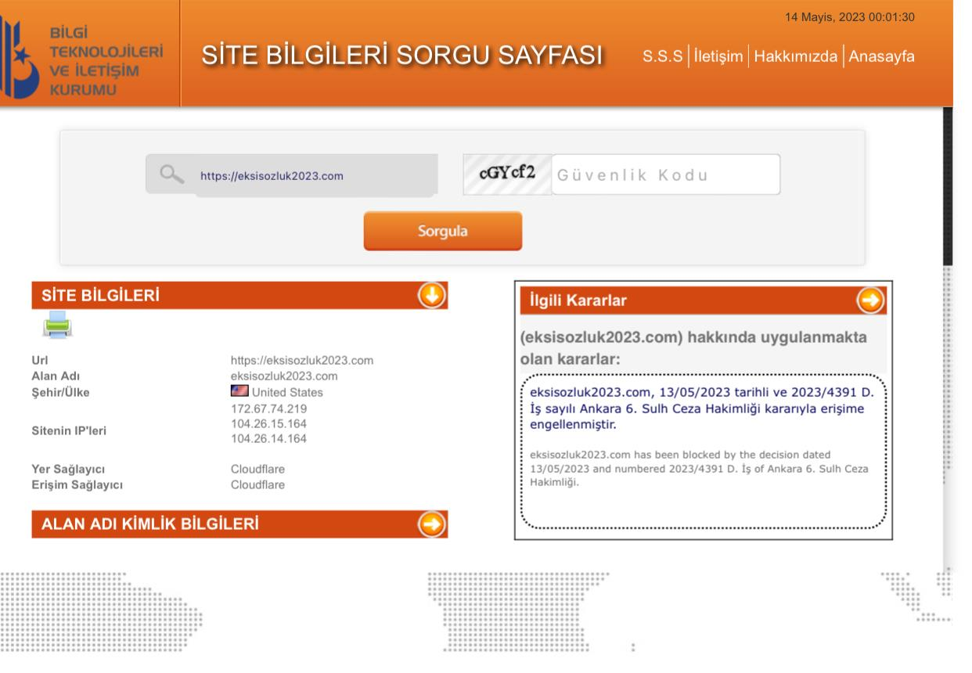Click the URL search input field
This screenshot has width=972, height=673.
coord(291,175)
